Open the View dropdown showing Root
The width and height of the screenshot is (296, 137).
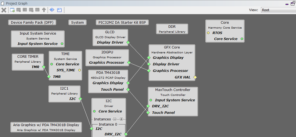pos(278,10)
